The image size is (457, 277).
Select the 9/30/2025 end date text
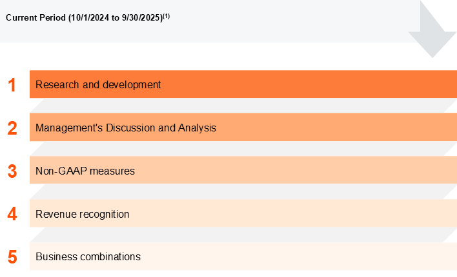tap(141, 18)
